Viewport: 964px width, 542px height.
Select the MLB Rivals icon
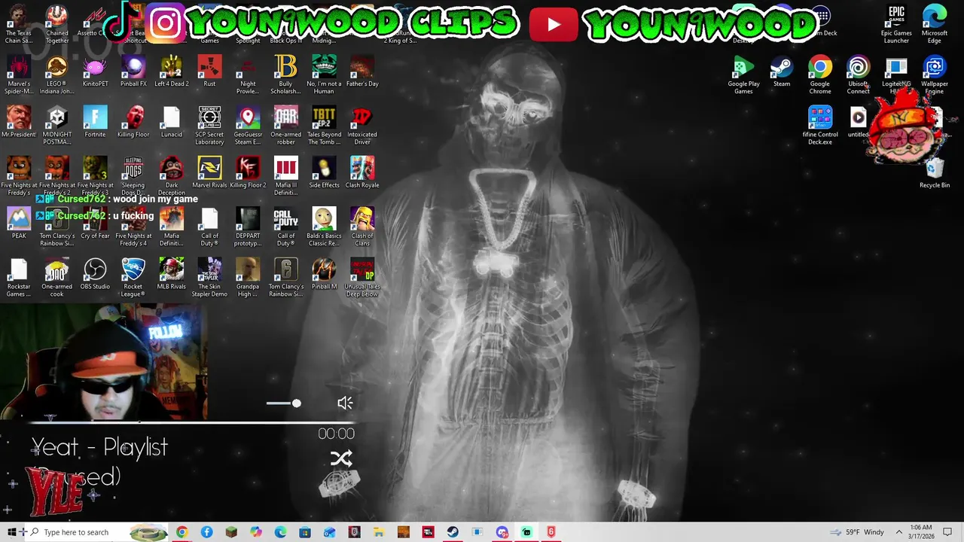pyautogui.click(x=171, y=273)
